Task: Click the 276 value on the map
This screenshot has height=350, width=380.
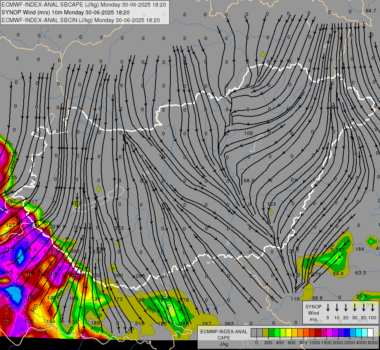Action: pyautogui.click(x=316, y=274)
